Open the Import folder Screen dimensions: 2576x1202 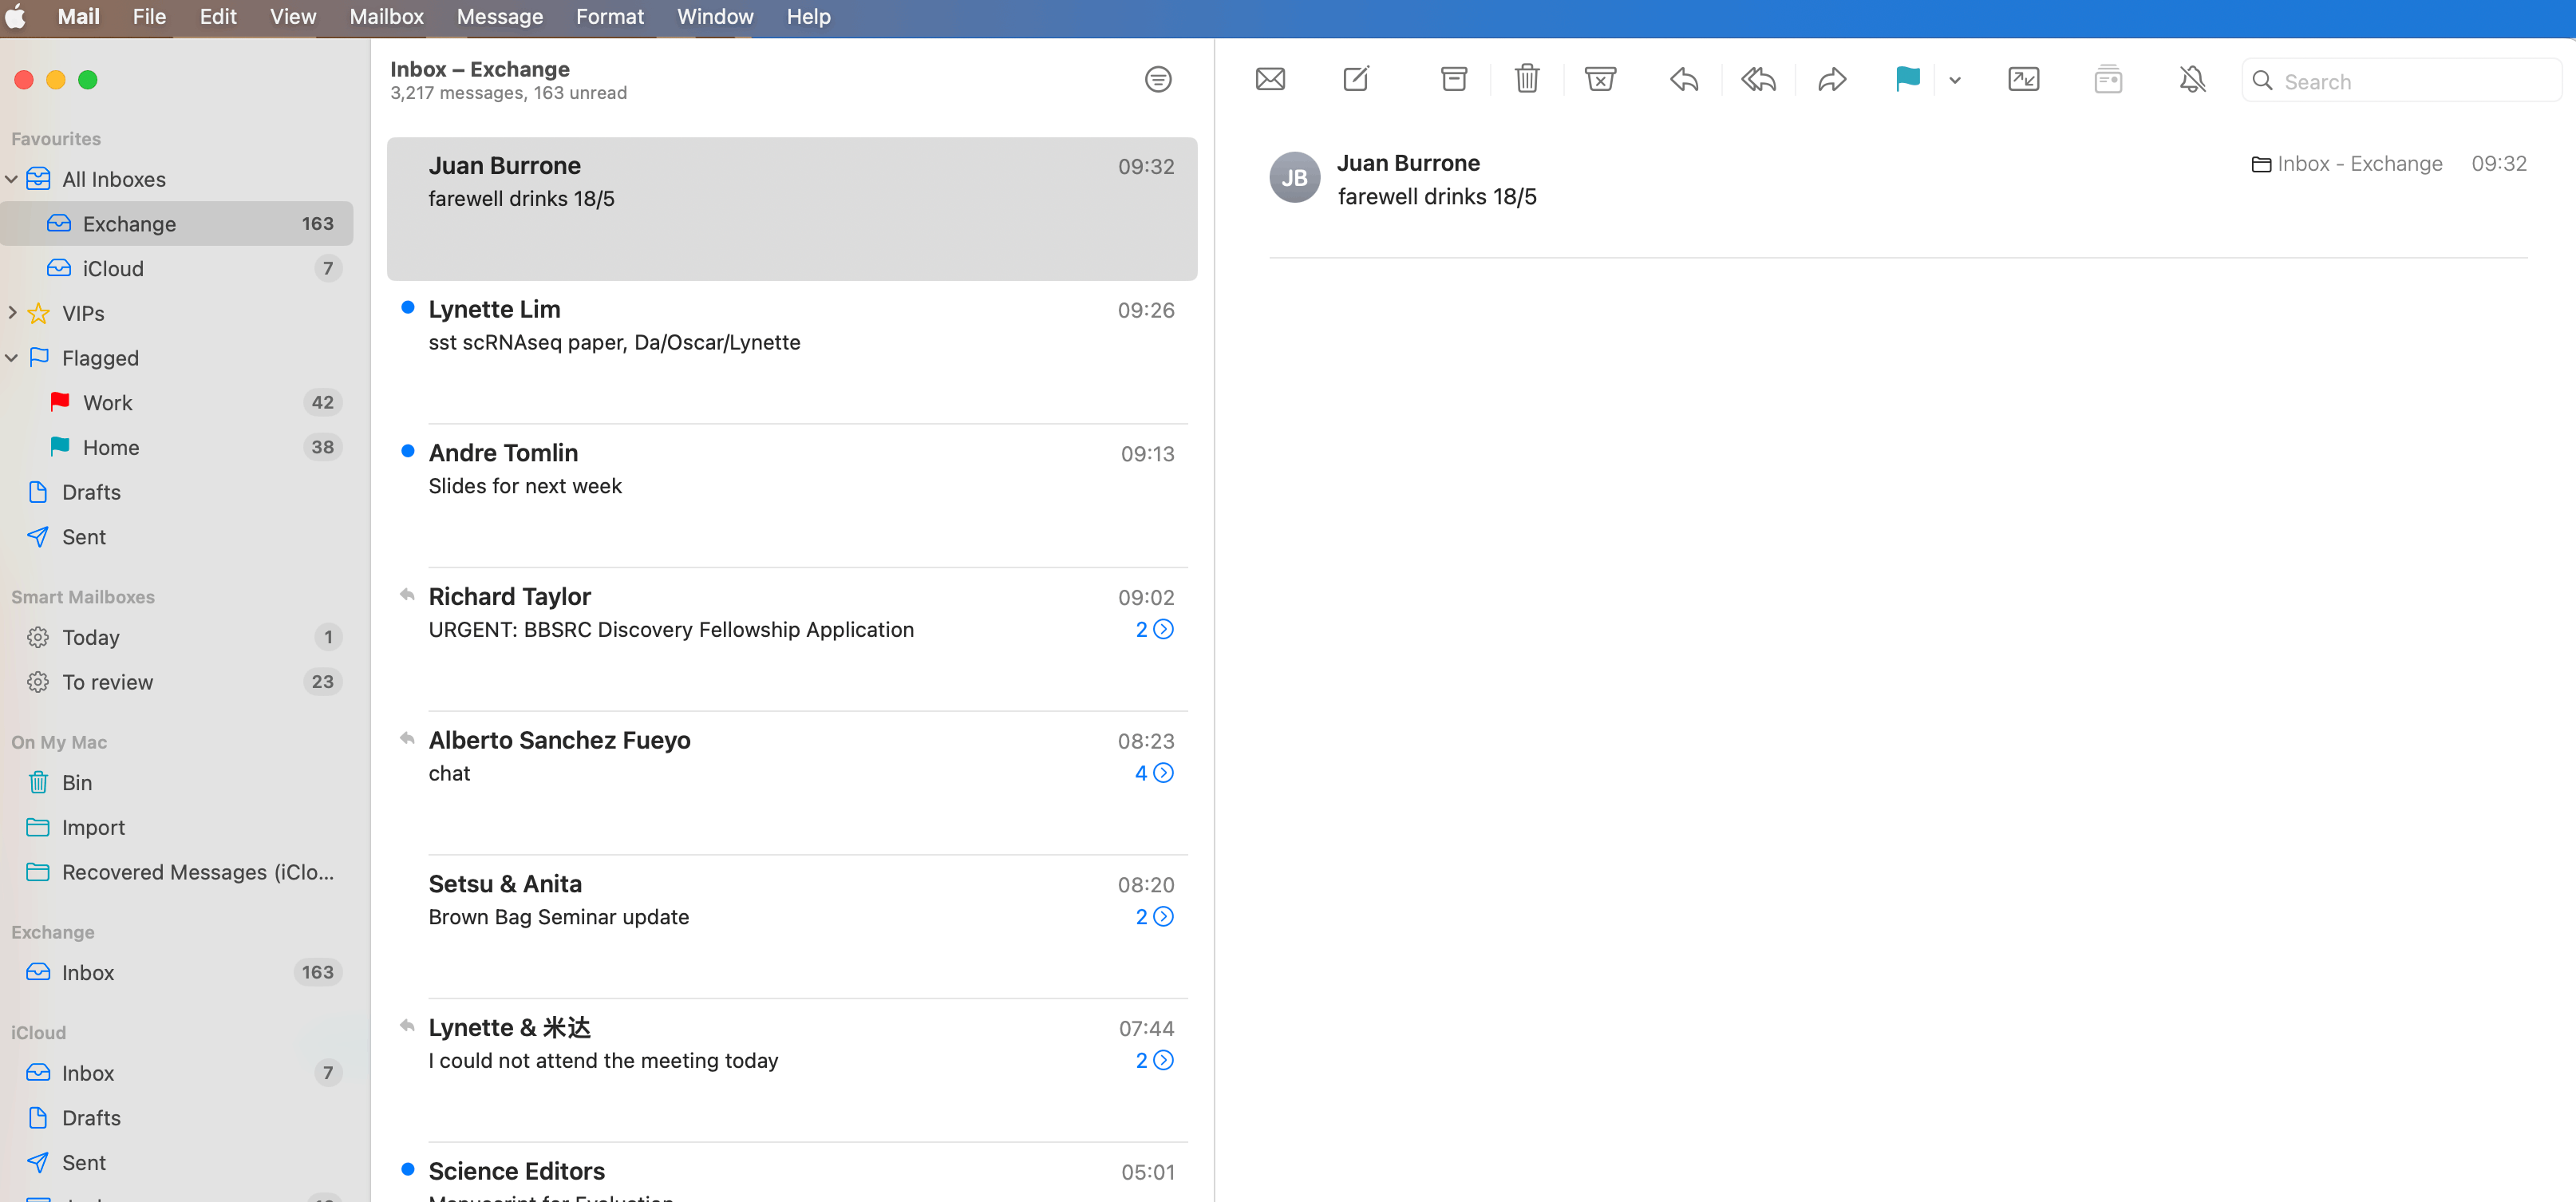pyautogui.click(x=177, y=827)
